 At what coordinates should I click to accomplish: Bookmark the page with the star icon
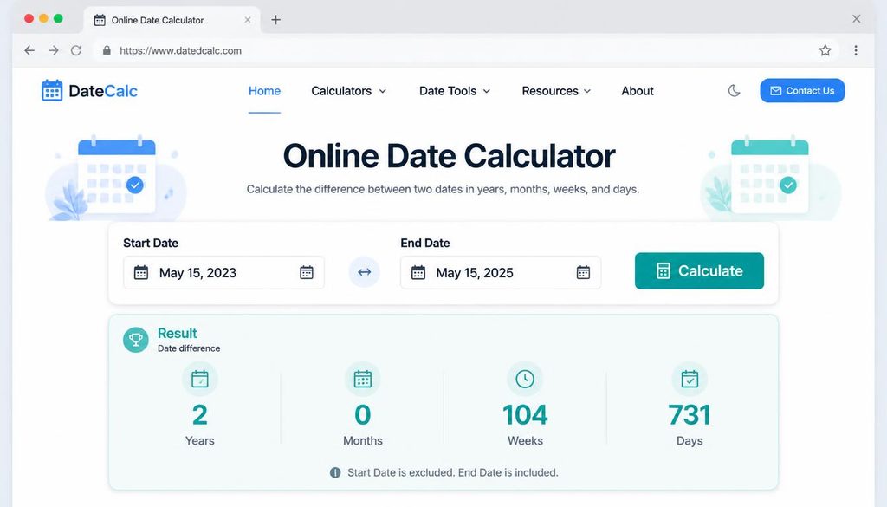pyautogui.click(x=825, y=50)
